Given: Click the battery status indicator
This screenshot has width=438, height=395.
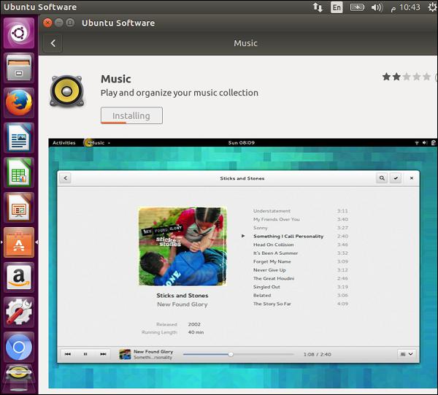Looking at the screenshot, I should pos(357,7).
